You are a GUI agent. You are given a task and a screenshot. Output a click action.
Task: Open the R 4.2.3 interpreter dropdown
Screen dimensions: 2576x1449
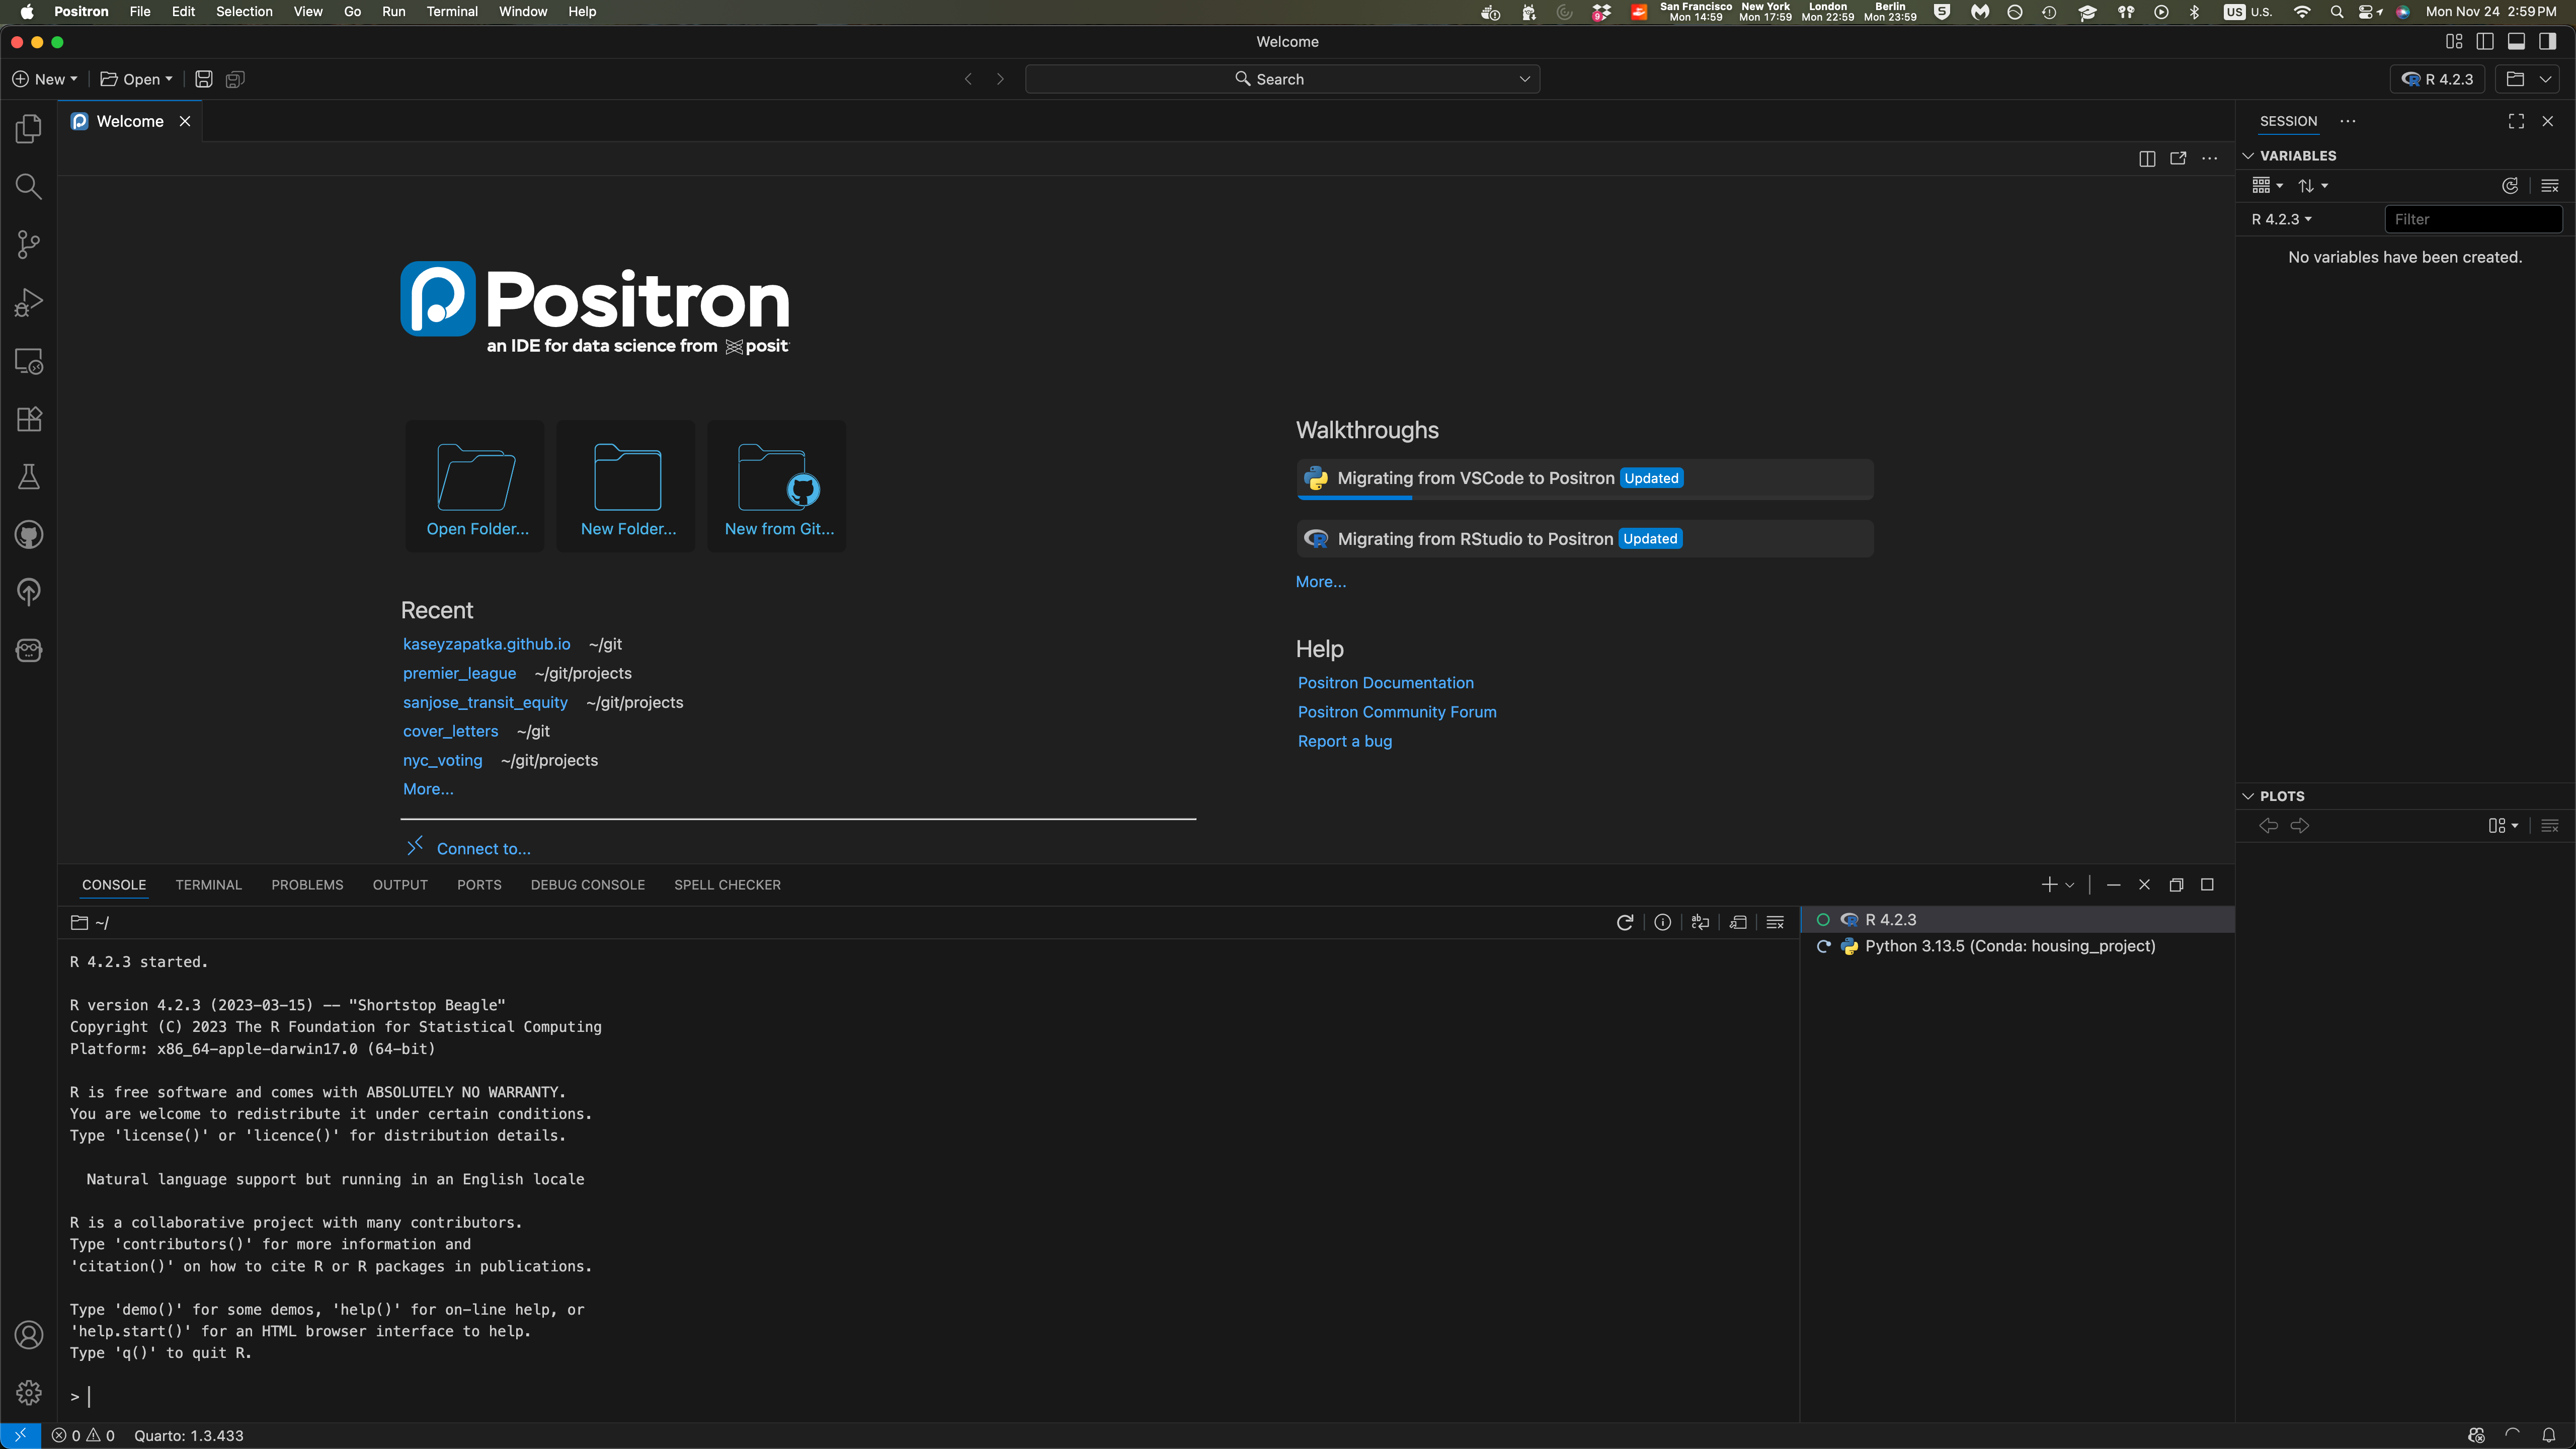click(x=2437, y=79)
